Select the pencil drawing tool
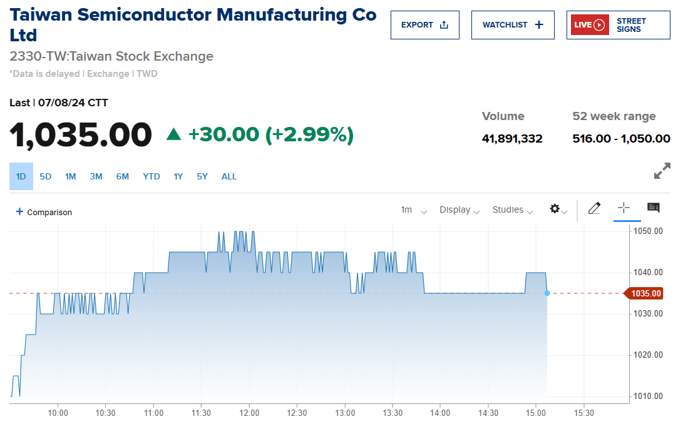This screenshot has height=429, width=683. tap(594, 209)
